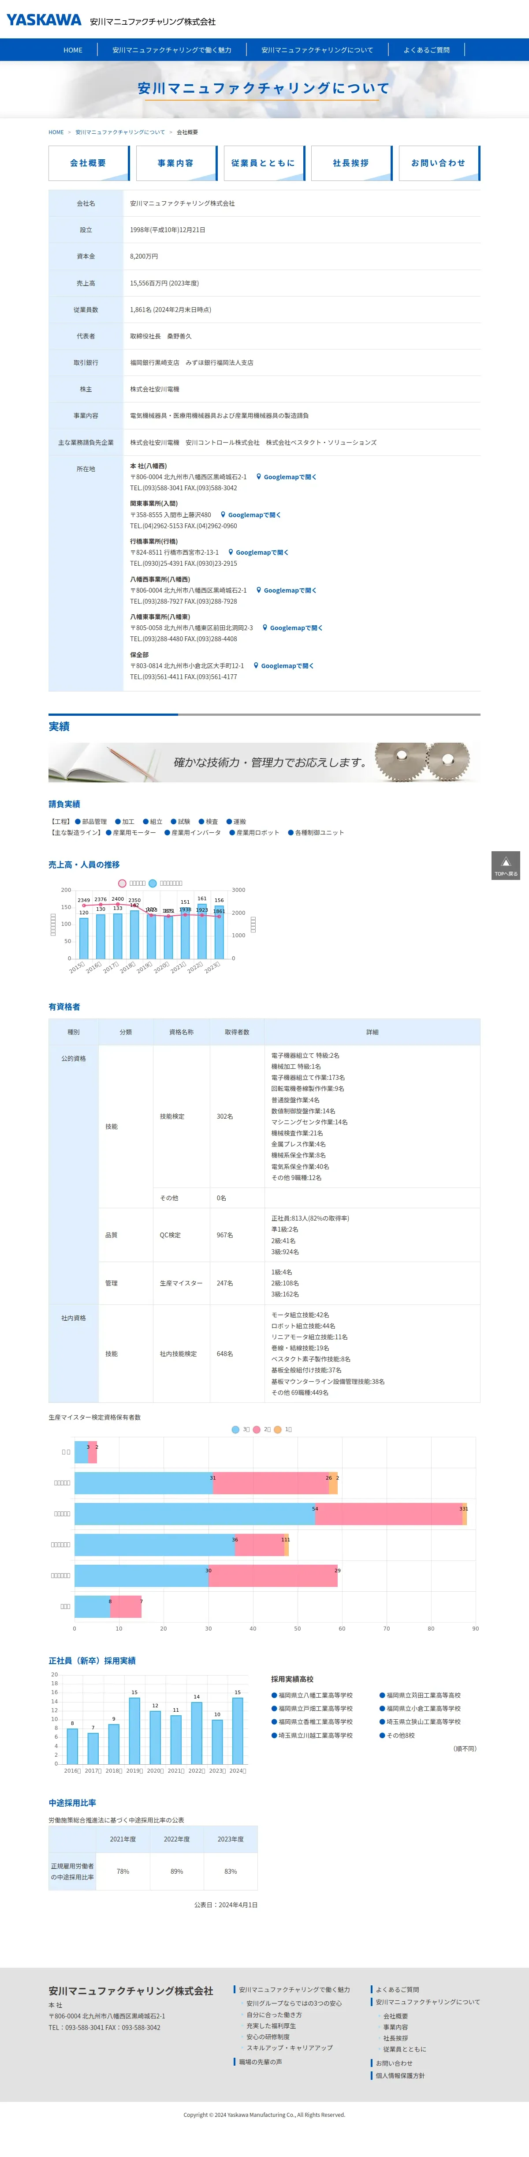The width and height of the screenshot is (529, 2157).
Task: Click the 78% cell for 2021年度
Action: (x=123, y=1871)
